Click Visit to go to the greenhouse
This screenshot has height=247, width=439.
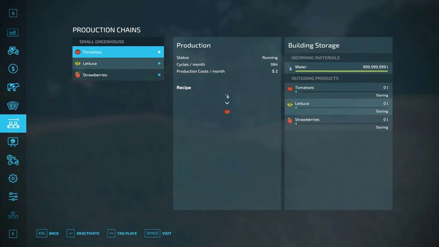(158, 233)
